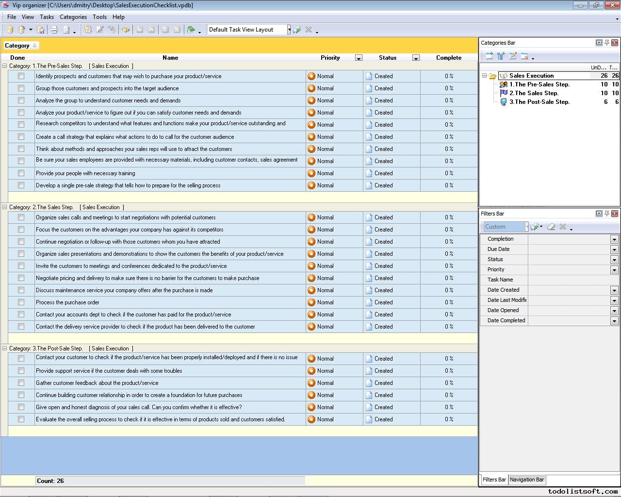Collapse the '2.The Sales Step.' category group
621x497 pixels.
5,207
